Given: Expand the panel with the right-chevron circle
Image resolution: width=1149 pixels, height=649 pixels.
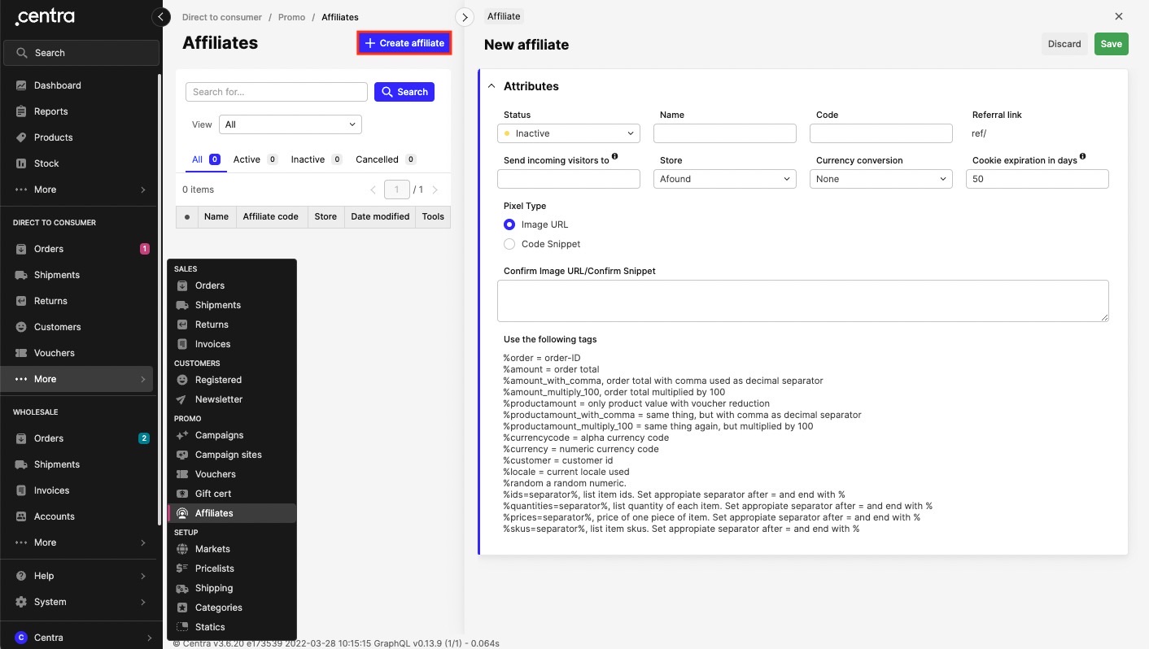Looking at the screenshot, I should (x=464, y=17).
